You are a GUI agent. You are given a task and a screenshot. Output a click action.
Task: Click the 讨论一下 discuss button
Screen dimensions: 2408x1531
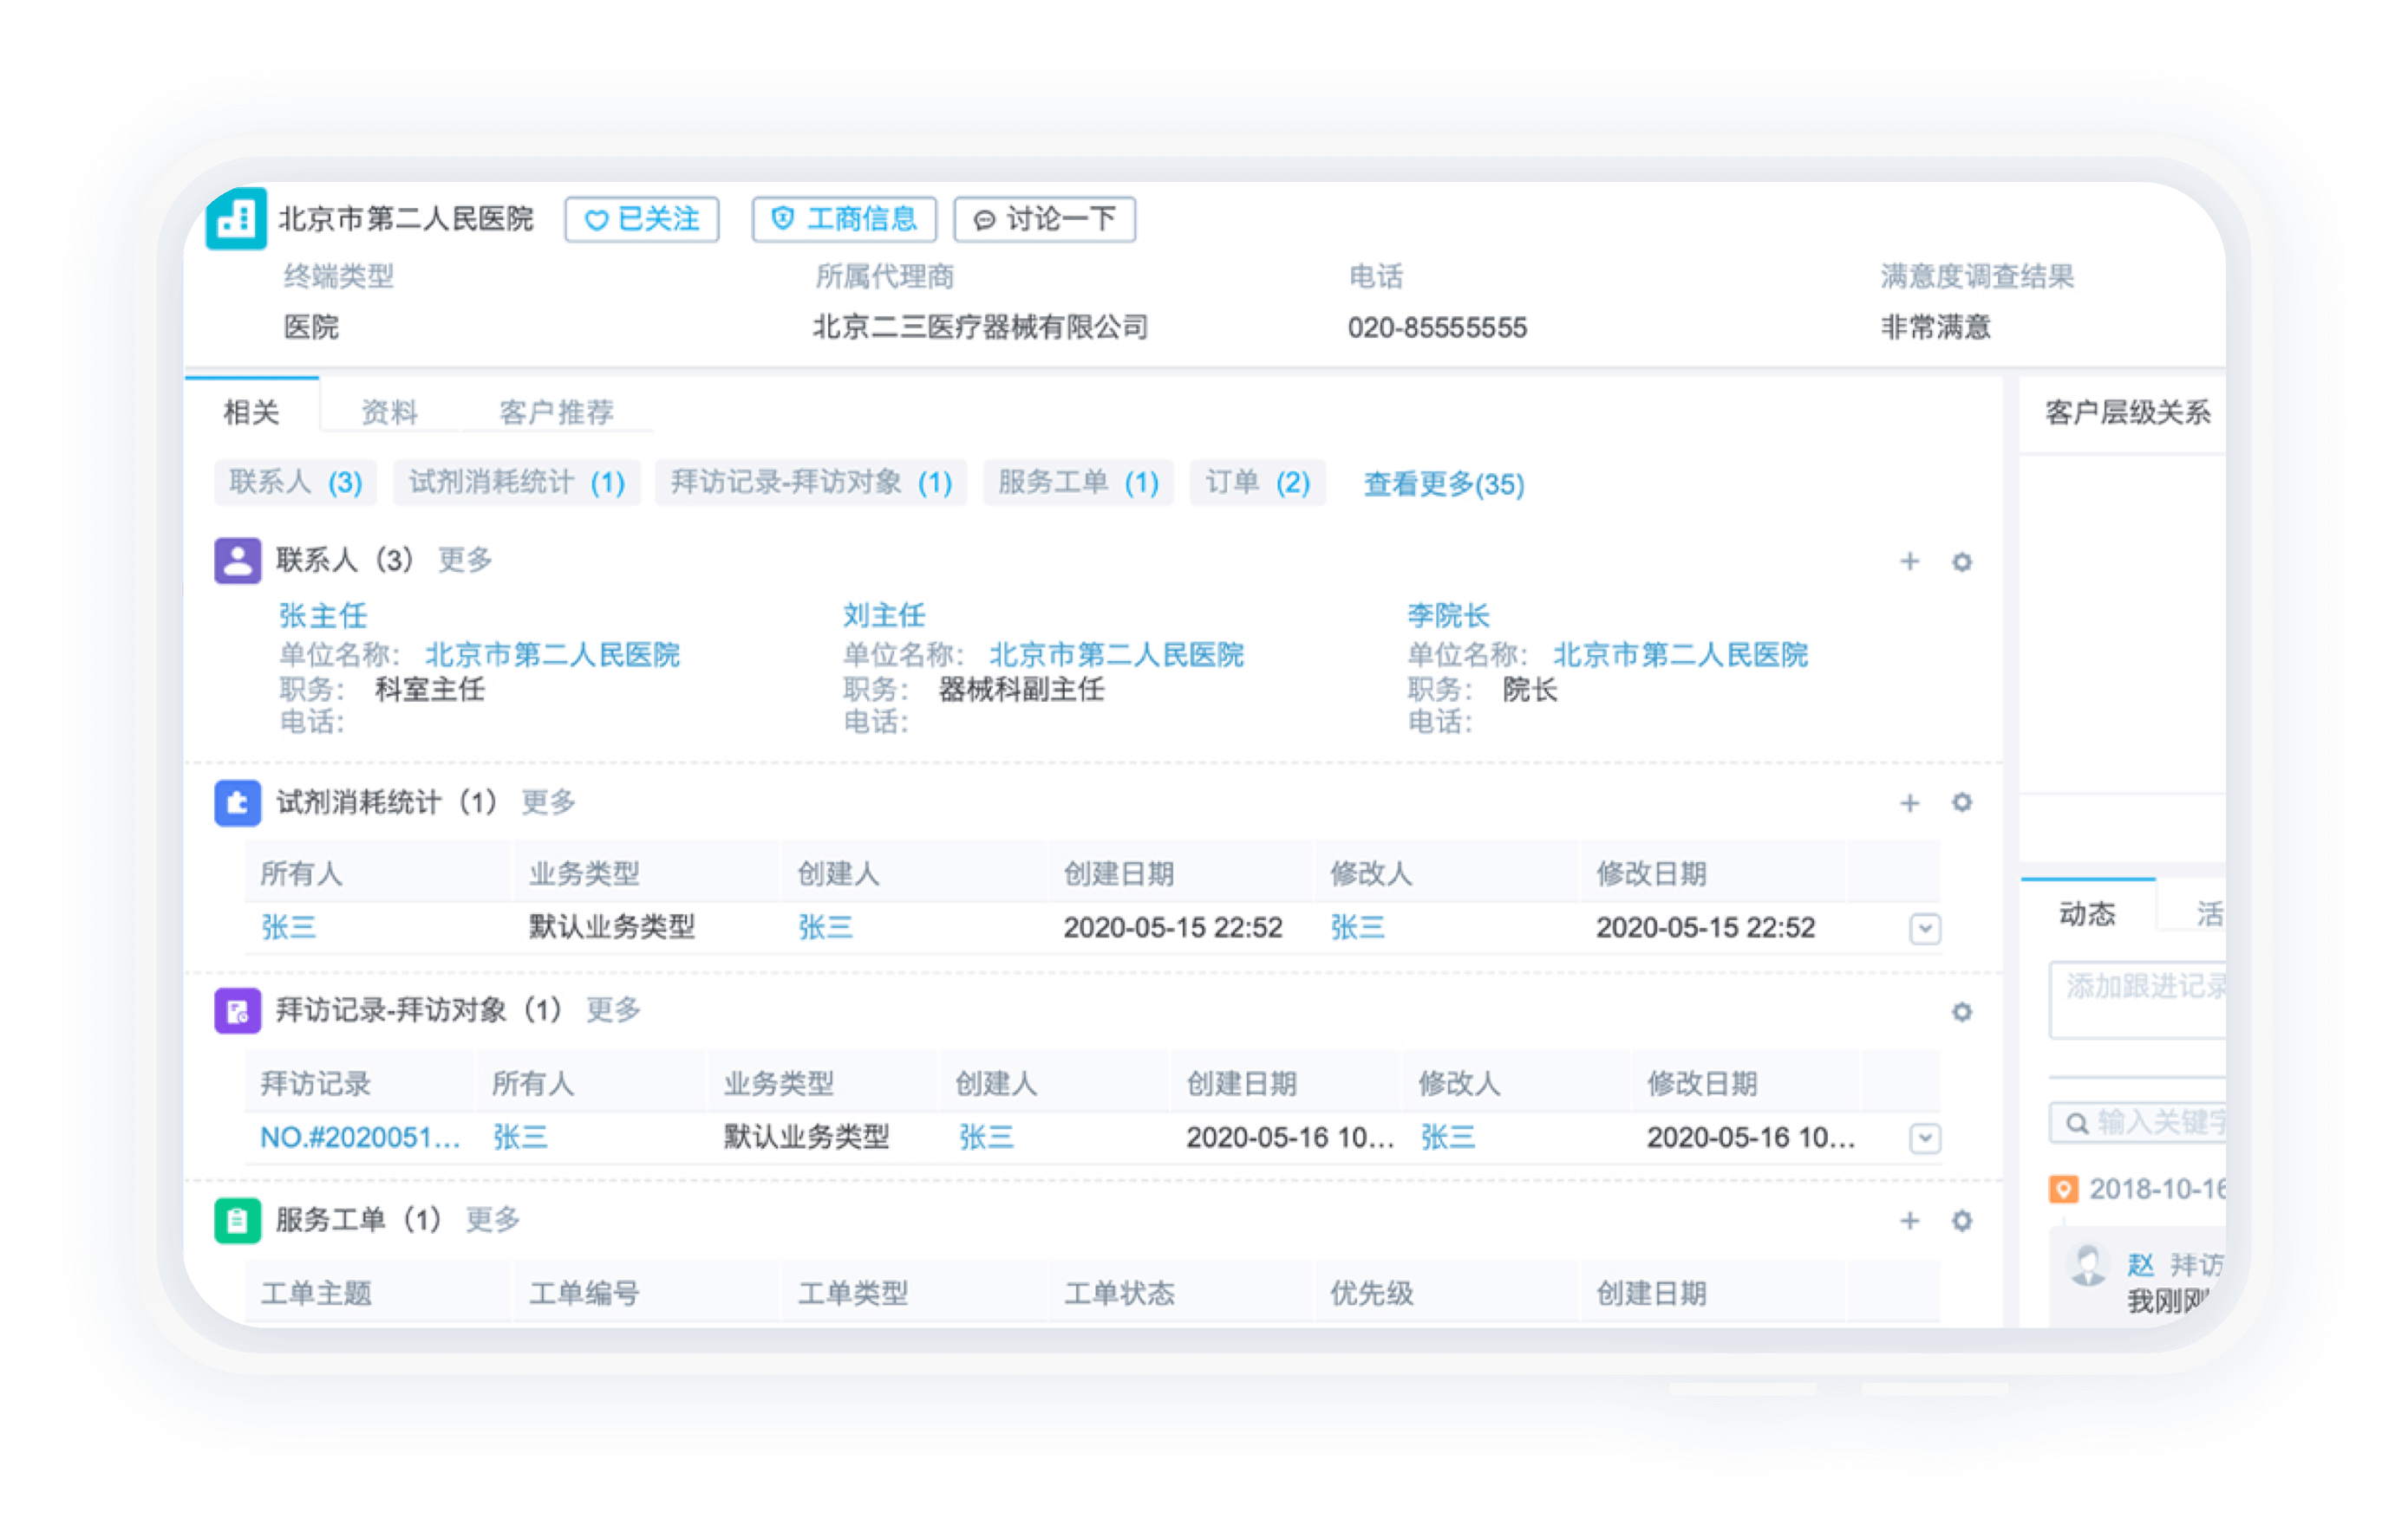click(x=1044, y=219)
